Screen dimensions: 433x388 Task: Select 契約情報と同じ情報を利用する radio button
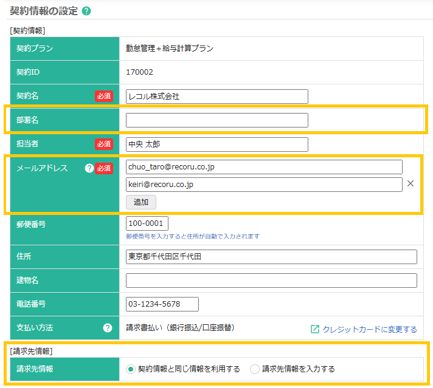coord(131,369)
